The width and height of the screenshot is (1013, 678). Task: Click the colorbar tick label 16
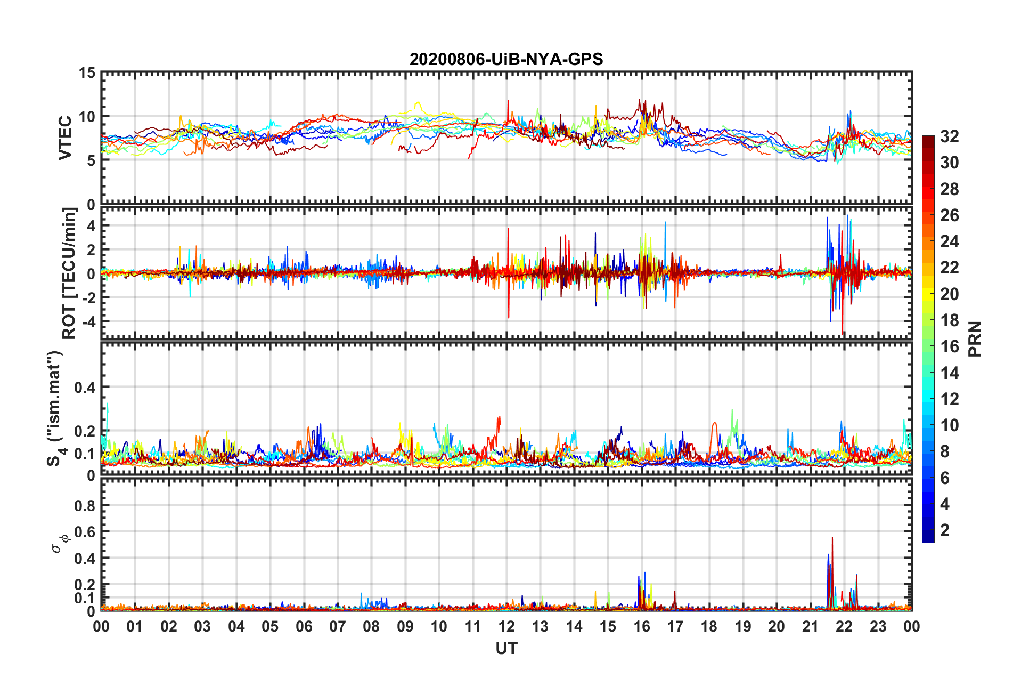950,346
